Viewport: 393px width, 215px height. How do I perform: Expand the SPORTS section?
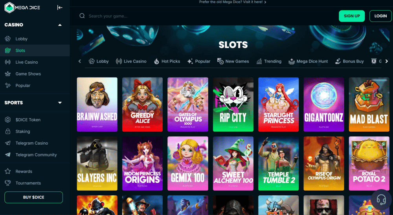[60, 103]
